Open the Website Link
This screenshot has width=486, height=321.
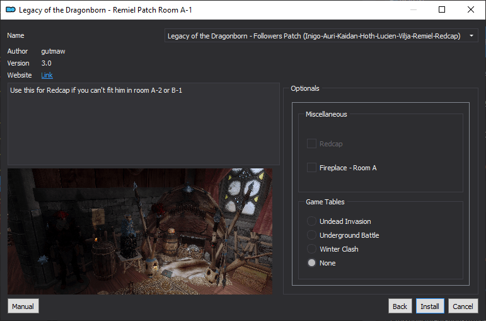47,75
